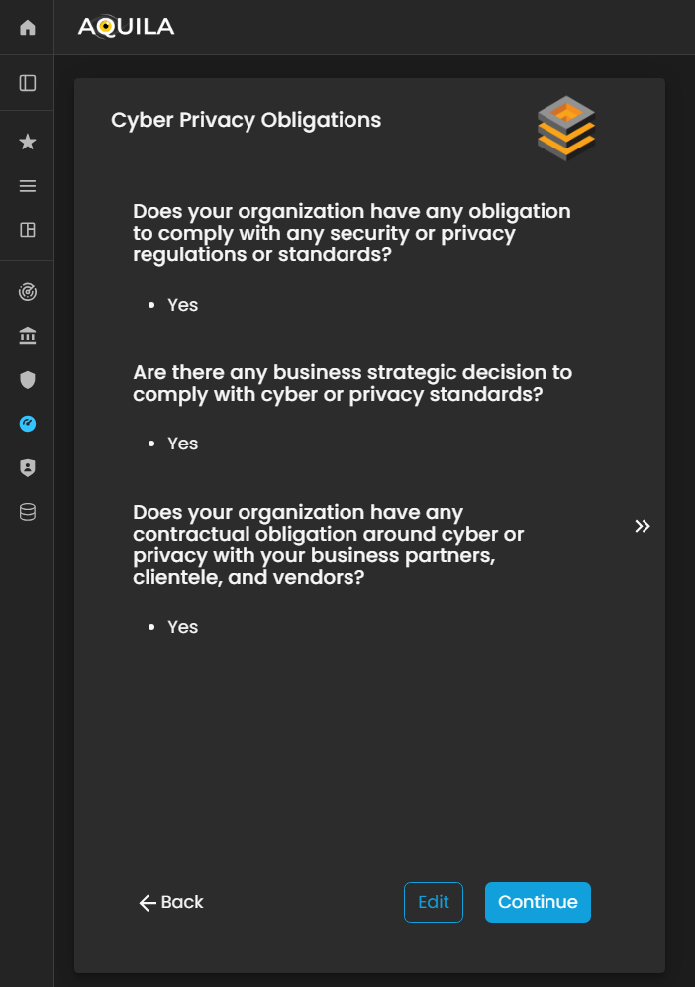Select the blue gauge speedometer icon
Viewport: 695px width, 987px height.
pyautogui.click(x=28, y=424)
